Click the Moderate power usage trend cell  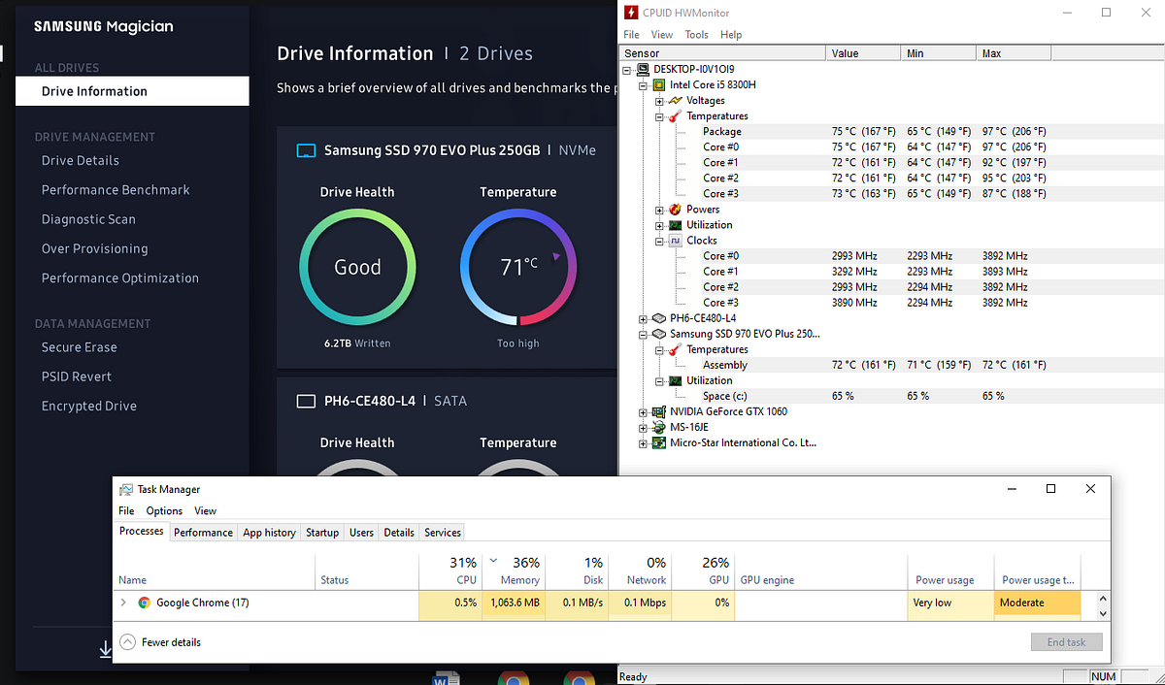coord(1037,603)
